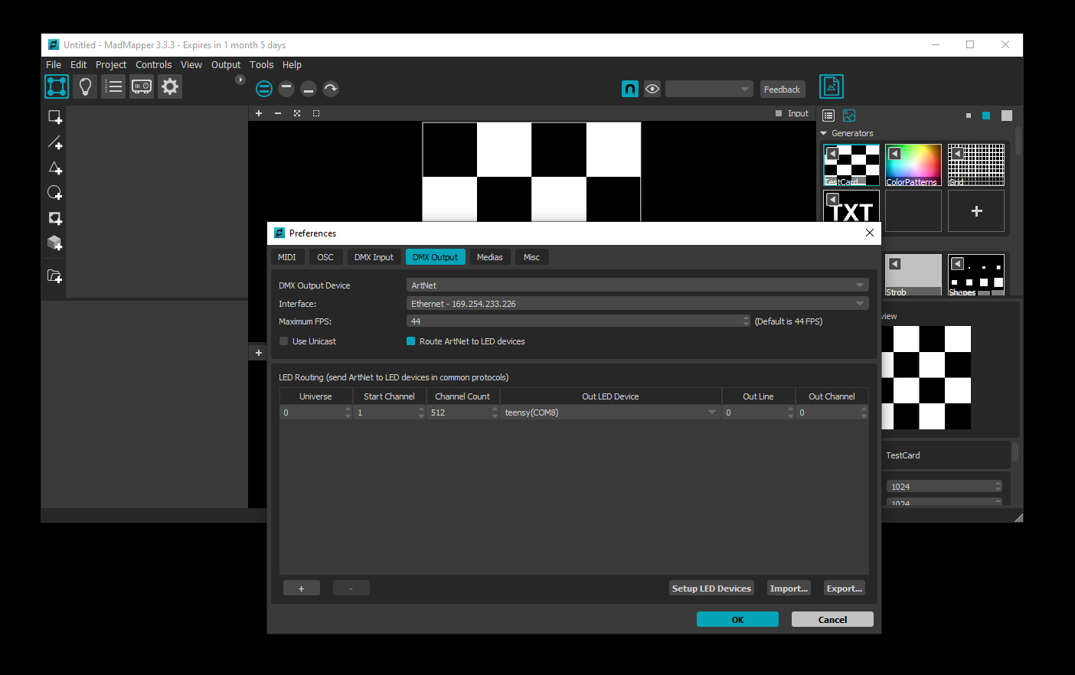Image resolution: width=1075 pixels, height=675 pixels.
Task: Add a new row below the input view
Action: pyautogui.click(x=259, y=353)
